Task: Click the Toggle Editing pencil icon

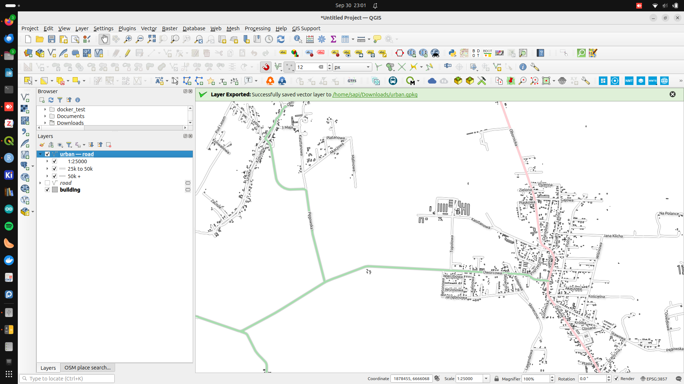Action: coord(128,53)
